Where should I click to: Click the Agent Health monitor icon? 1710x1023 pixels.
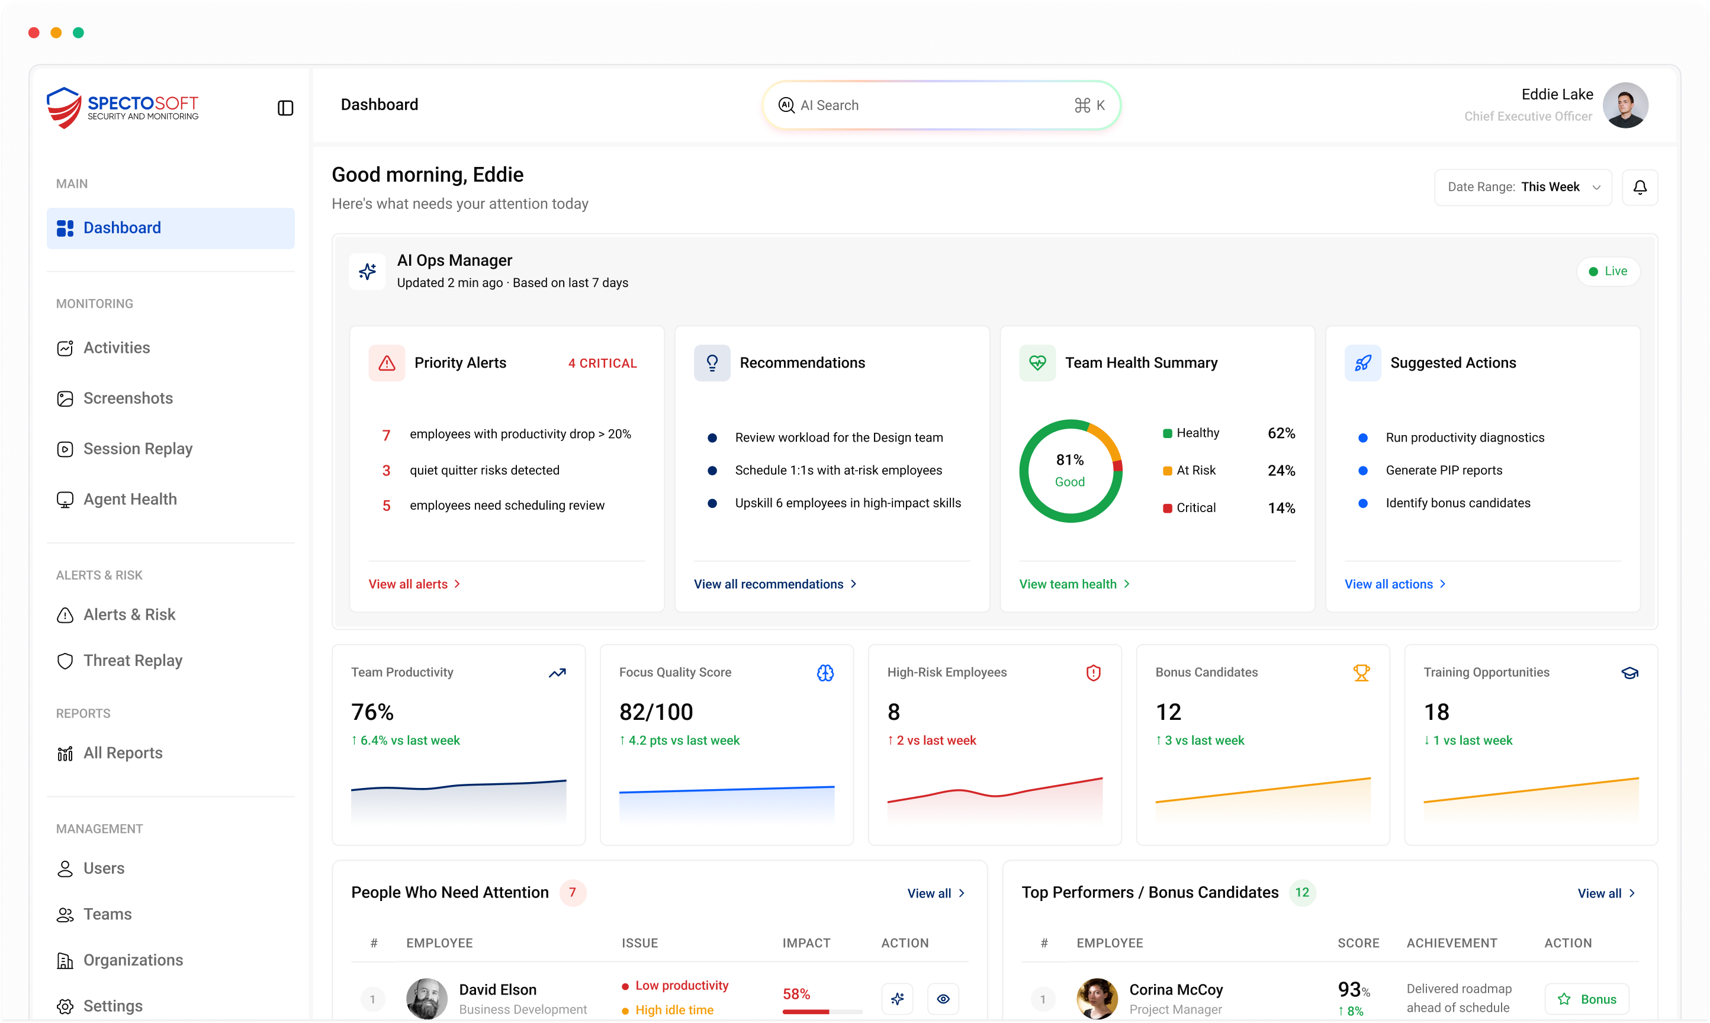[x=65, y=500]
